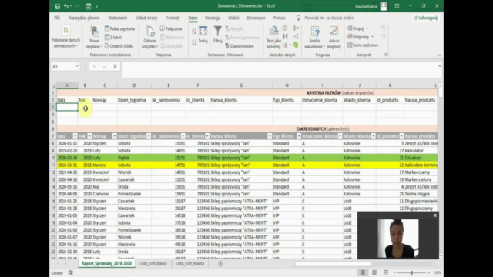Click the zoom slider handle
The width and height of the screenshot is (493, 277).
[x=412, y=272]
